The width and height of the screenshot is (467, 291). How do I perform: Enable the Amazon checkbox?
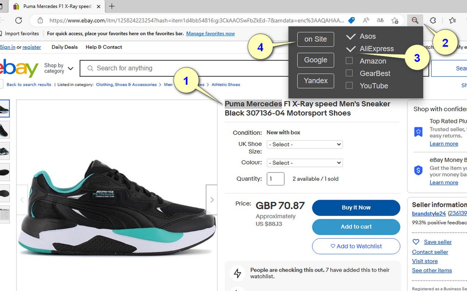point(349,61)
